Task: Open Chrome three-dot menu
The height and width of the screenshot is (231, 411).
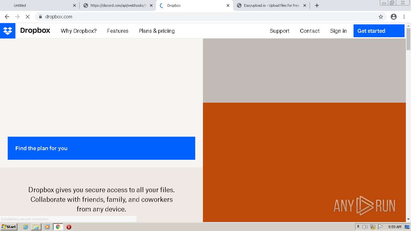Action: point(404,17)
